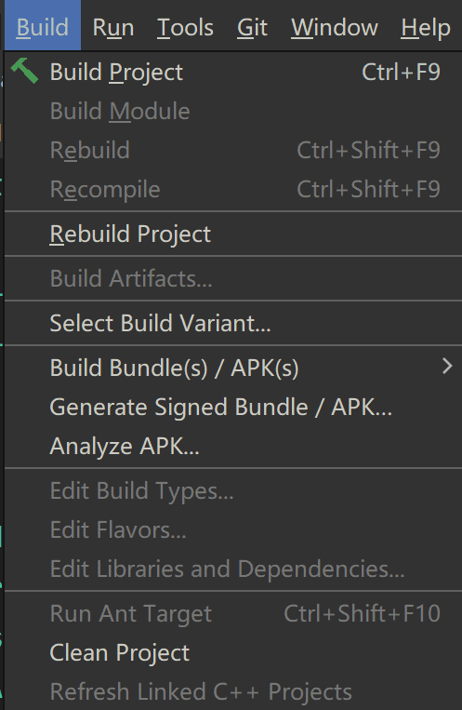Select the Select Build Variant... option

coord(233,323)
